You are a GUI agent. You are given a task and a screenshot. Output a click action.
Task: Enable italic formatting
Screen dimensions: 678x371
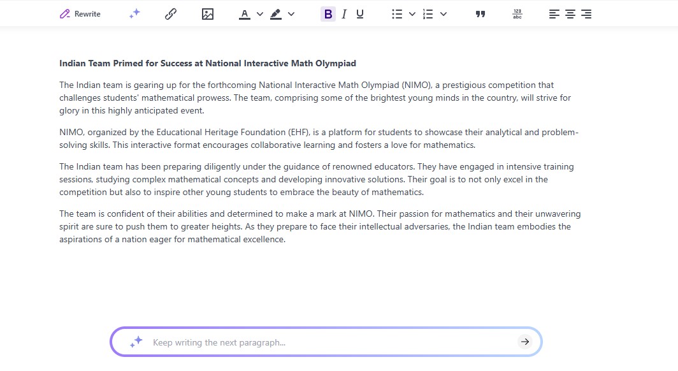(343, 13)
